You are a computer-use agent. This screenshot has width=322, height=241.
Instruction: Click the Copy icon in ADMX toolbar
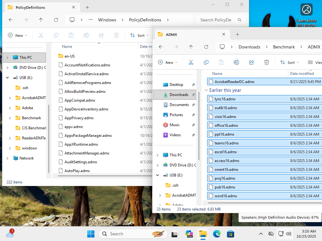click(206, 62)
